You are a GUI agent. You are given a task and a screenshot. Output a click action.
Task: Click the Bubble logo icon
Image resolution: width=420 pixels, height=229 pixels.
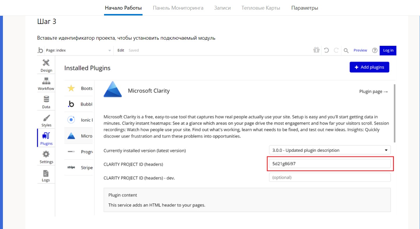coord(41,50)
